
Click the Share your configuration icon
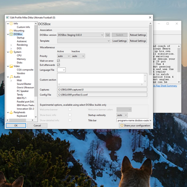pos(122,125)
